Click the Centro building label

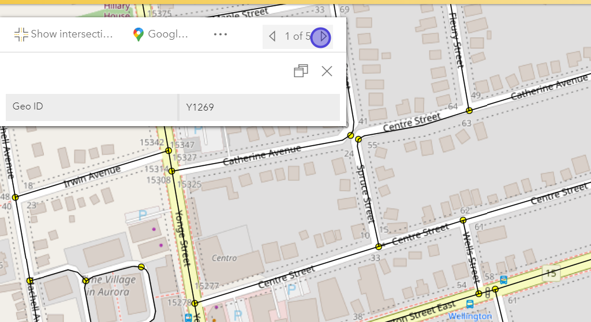click(x=225, y=257)
